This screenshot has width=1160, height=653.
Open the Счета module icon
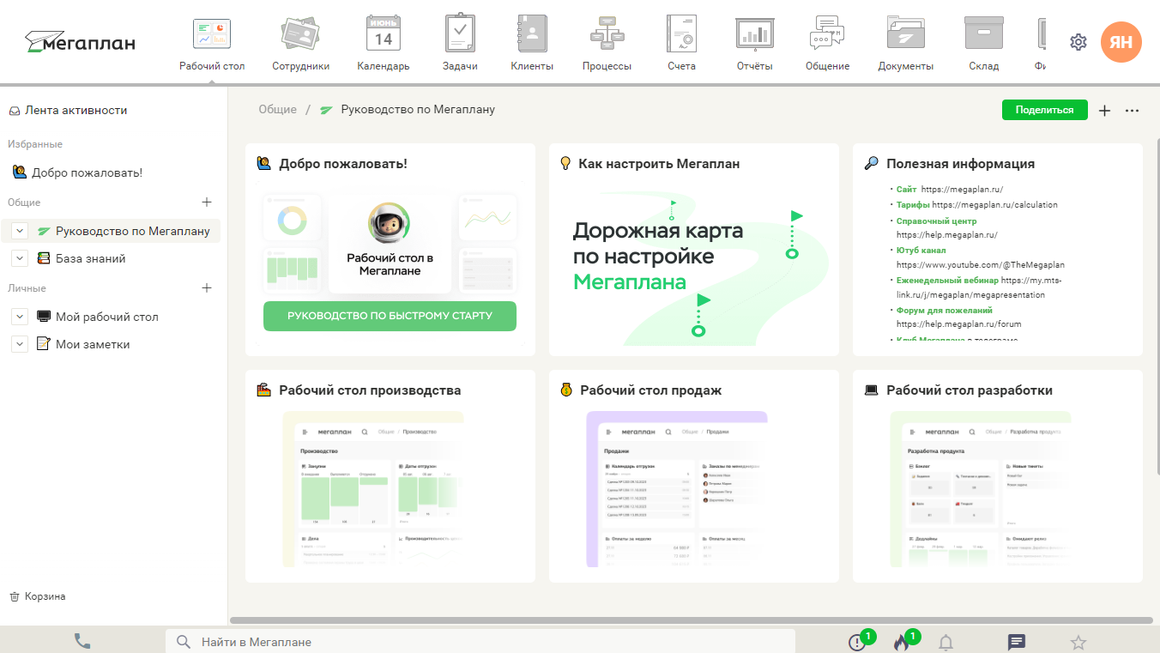681,34
